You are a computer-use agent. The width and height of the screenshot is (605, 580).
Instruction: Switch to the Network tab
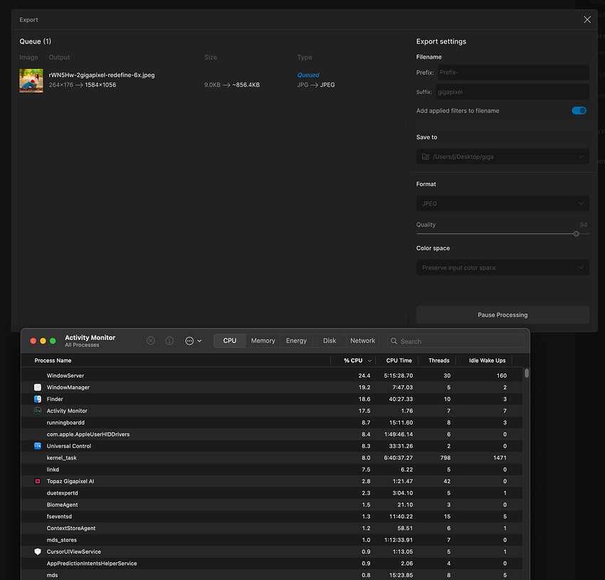click(x=362, y=341)
